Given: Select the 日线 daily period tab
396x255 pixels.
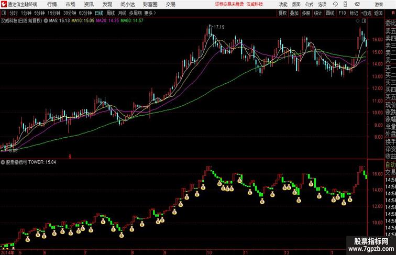Looking at the screenshot, I should click(x=99, y=13).
